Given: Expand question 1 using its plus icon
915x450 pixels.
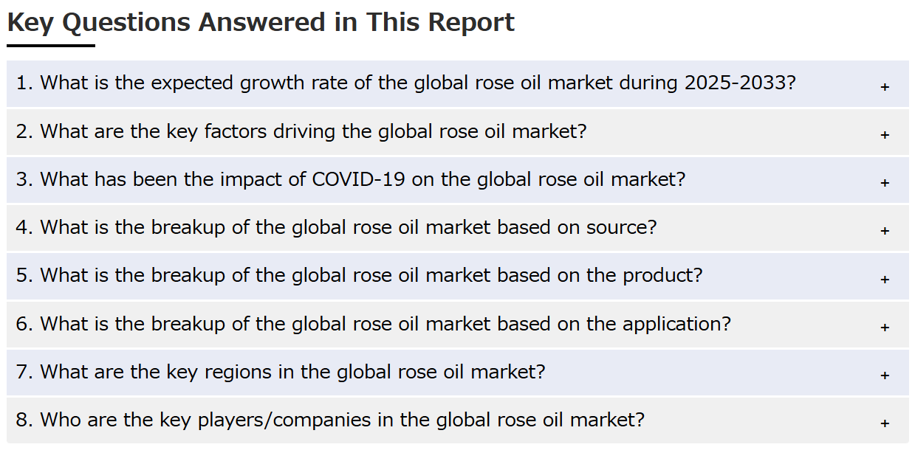Looking at the screenshot, I should [885, 87].
